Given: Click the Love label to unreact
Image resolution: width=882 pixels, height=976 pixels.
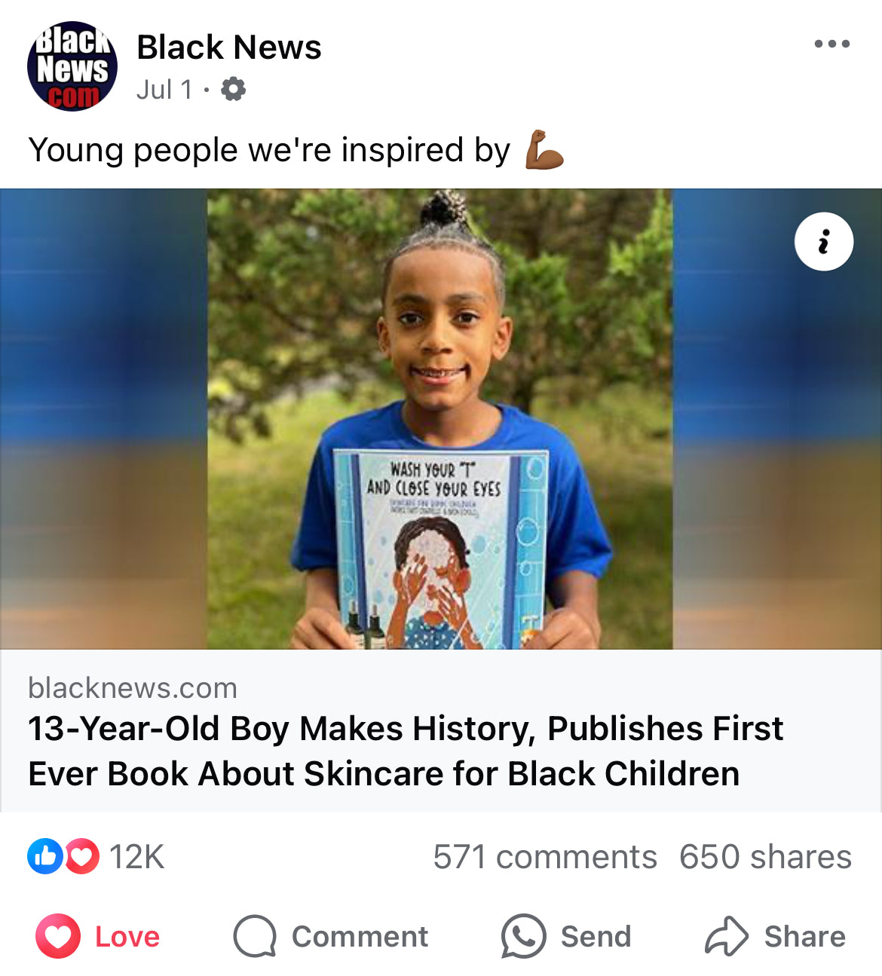Looking at the screenshot, I should tap(127, 936).
